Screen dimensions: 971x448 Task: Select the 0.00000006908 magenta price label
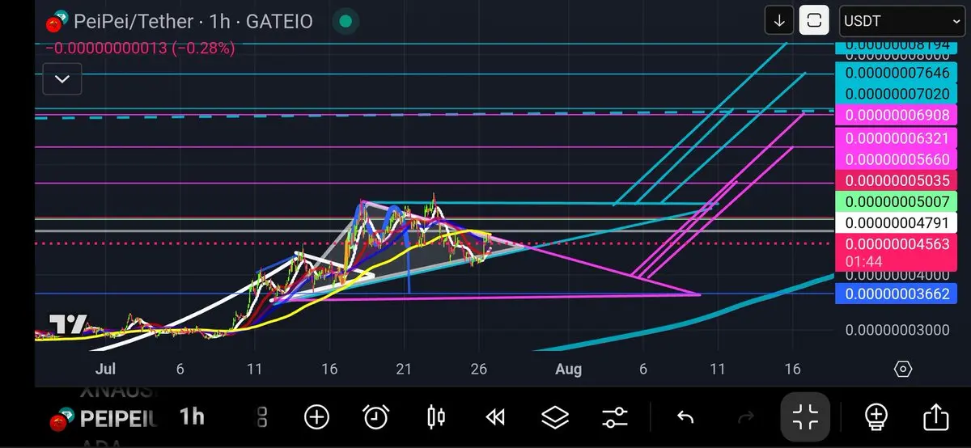[897, 115]
